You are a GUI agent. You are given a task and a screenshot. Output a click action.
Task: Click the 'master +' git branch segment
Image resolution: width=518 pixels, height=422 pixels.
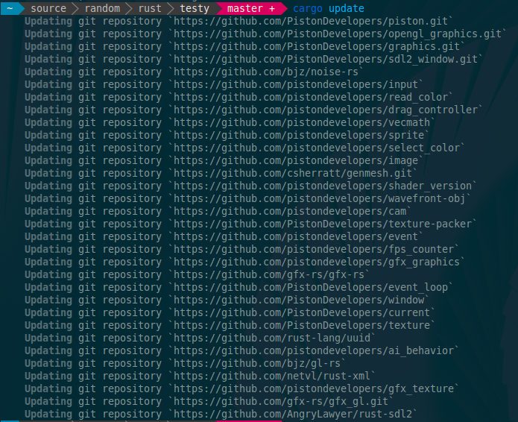[x=251, y=8]
